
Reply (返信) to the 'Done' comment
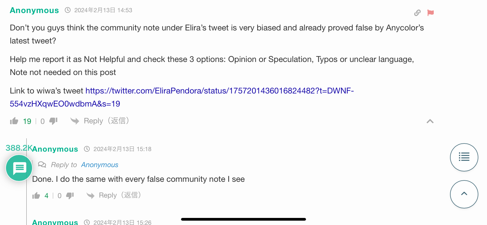tap(120, 195)
